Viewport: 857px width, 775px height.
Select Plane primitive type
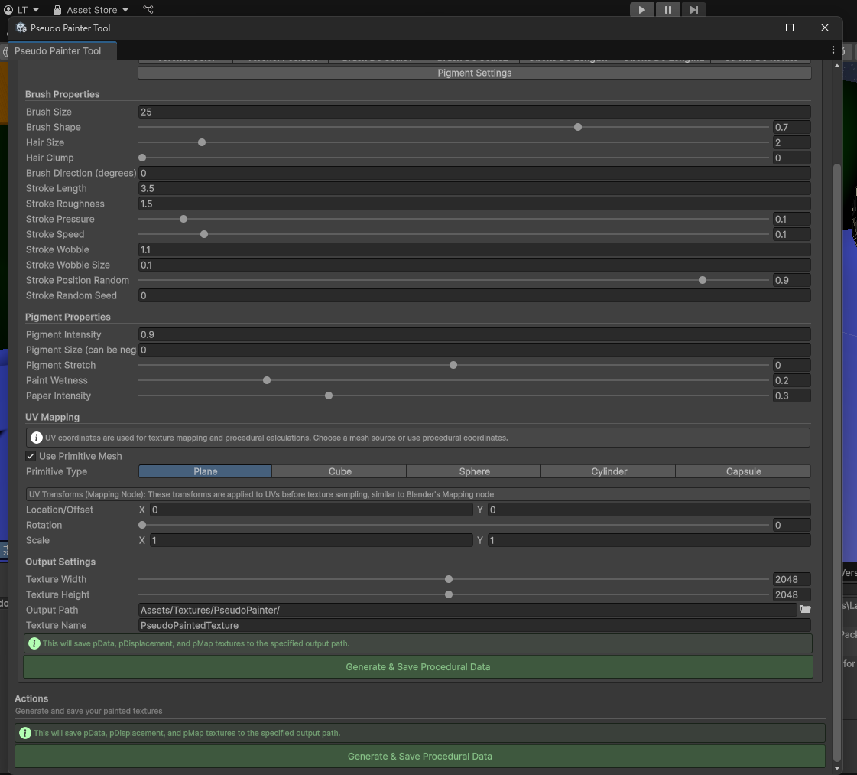[205, 471]
